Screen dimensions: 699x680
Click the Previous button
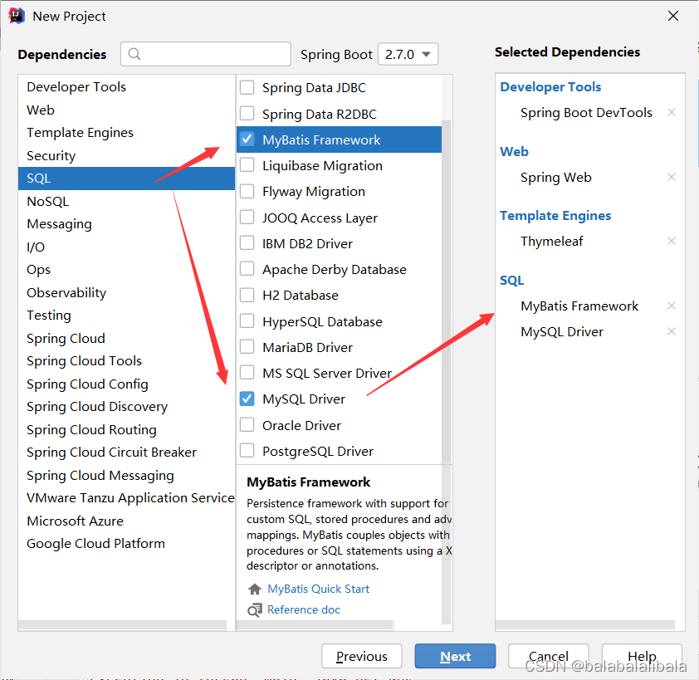tap(361, 656)
